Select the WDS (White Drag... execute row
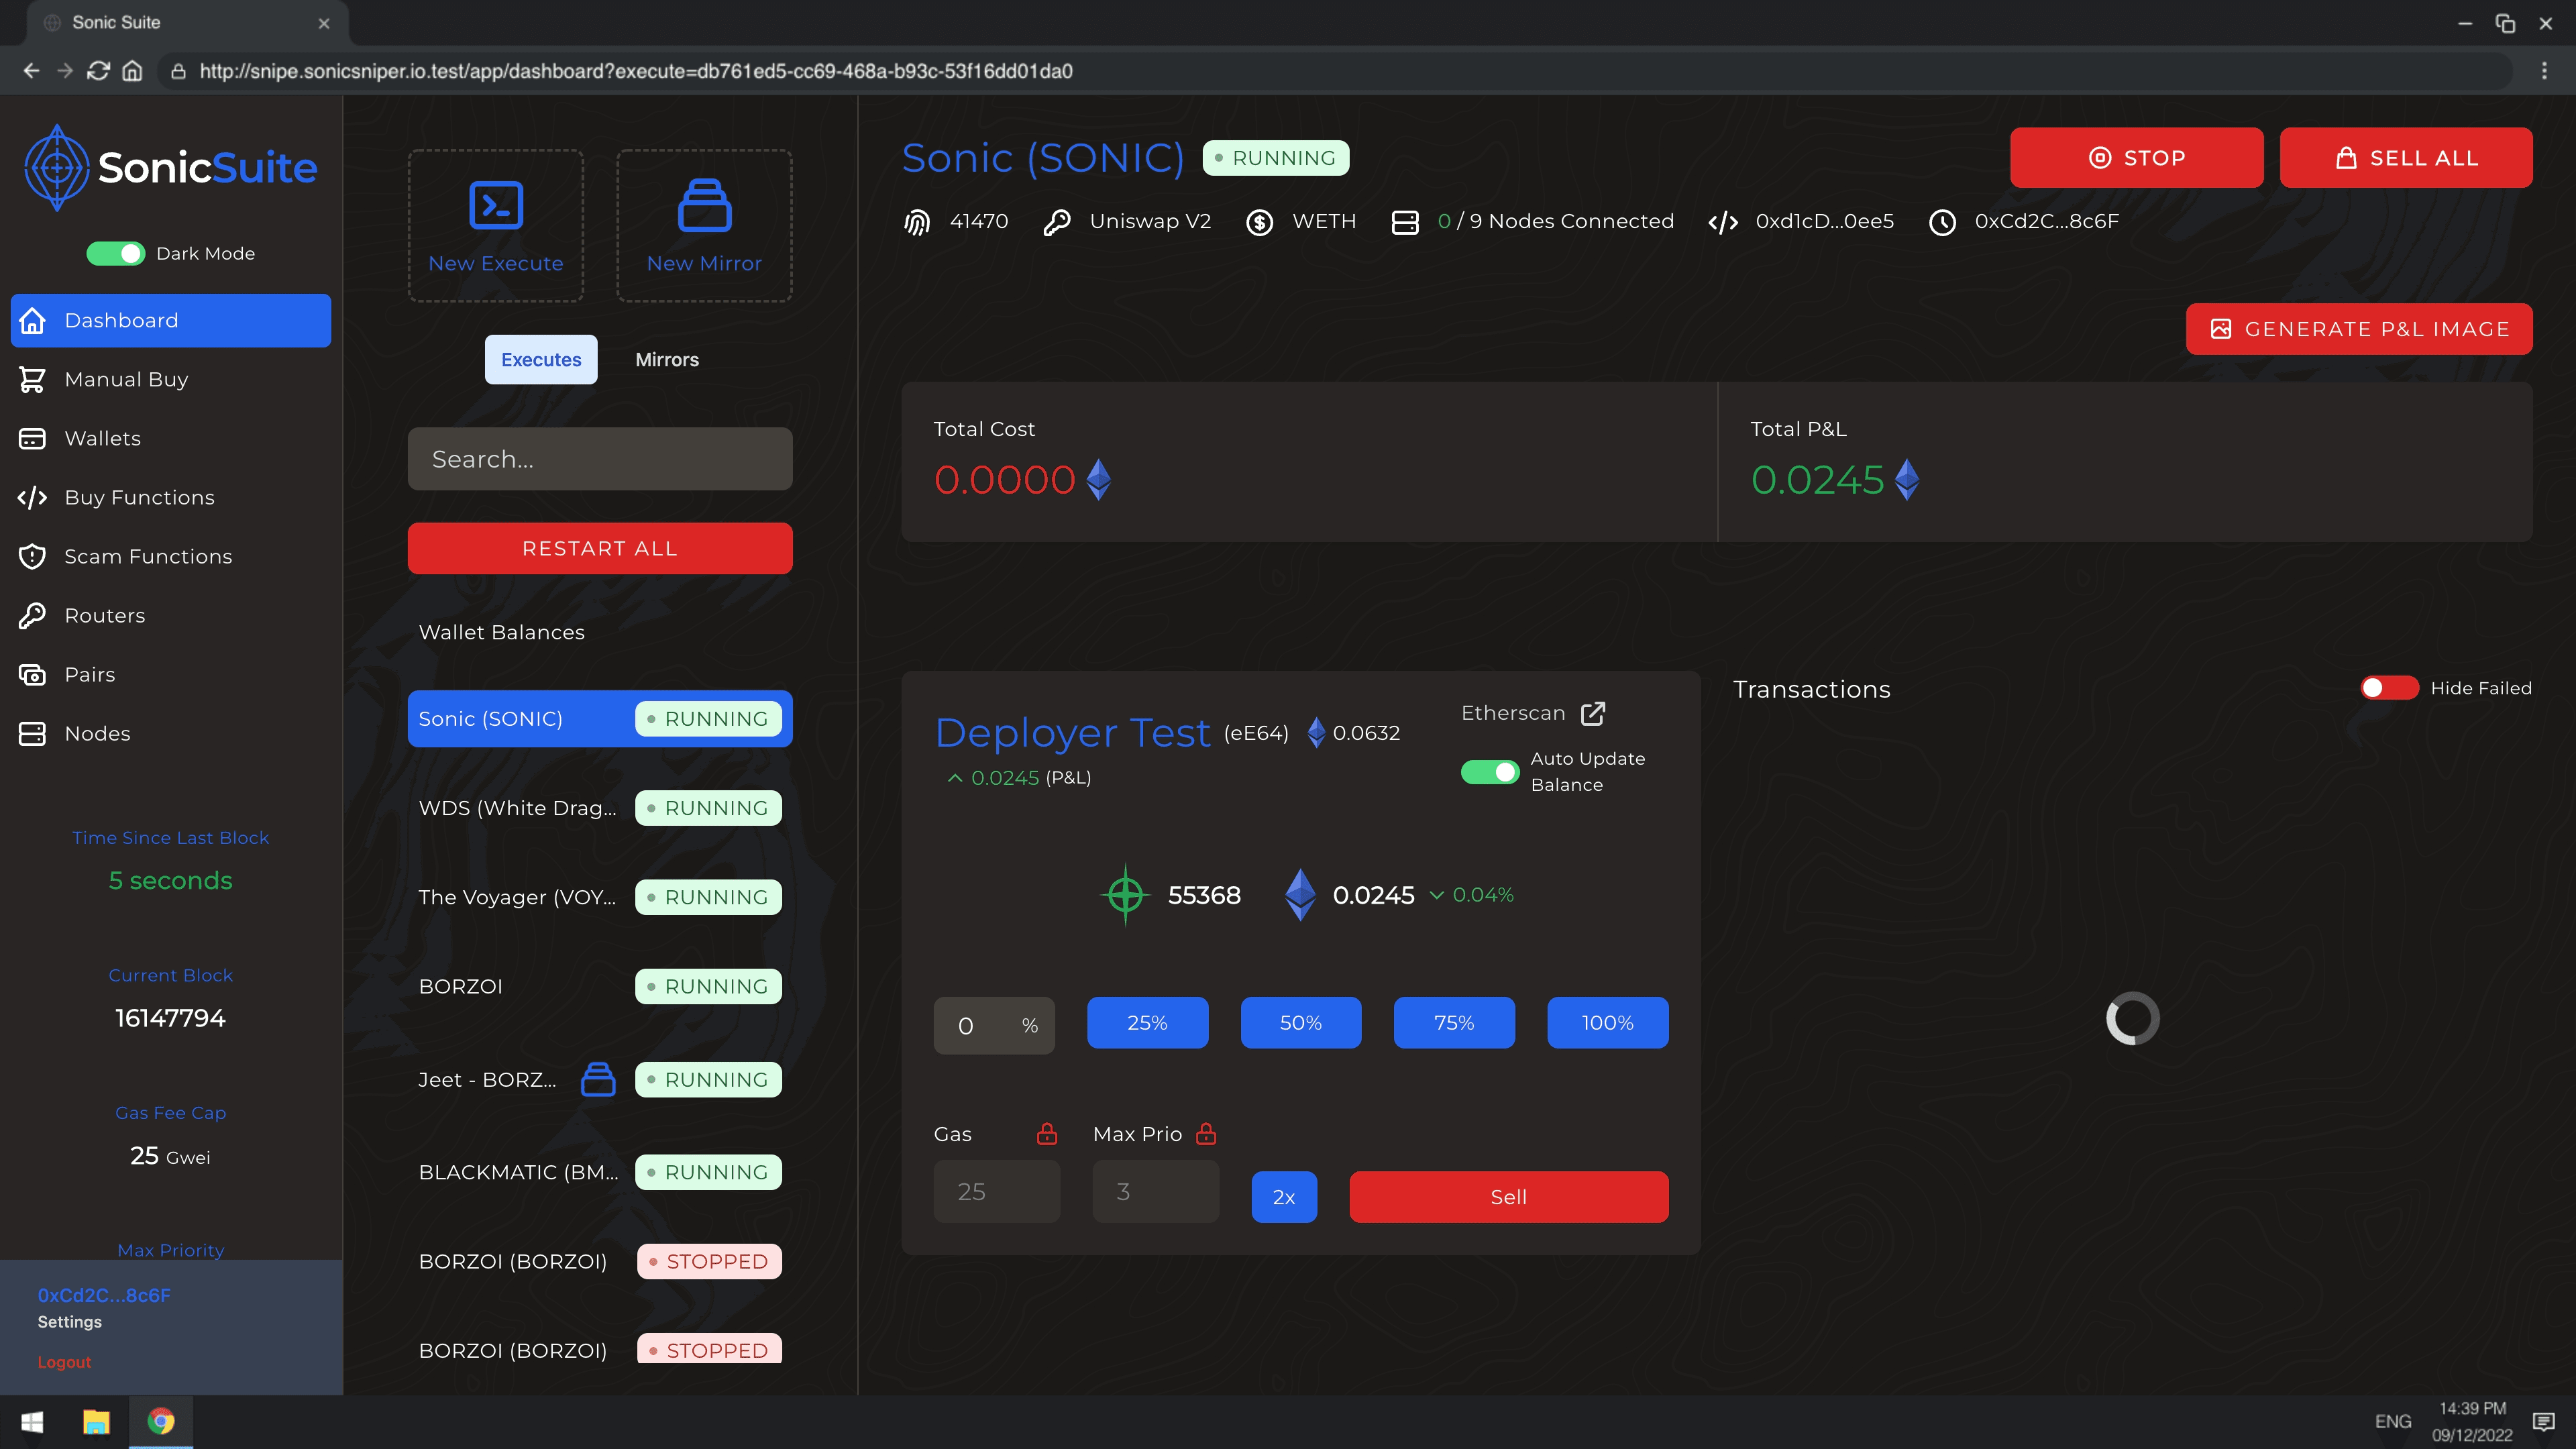2576x1449 pixels. [600, 808]
